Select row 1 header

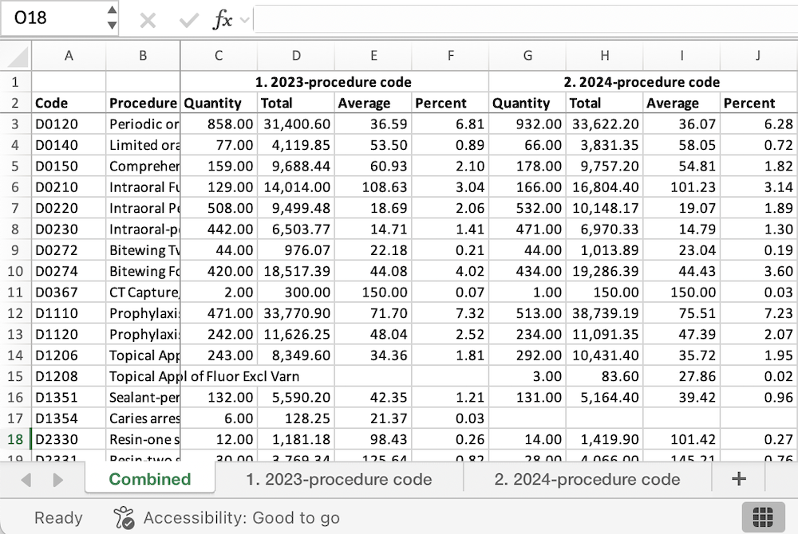point(15,82)
